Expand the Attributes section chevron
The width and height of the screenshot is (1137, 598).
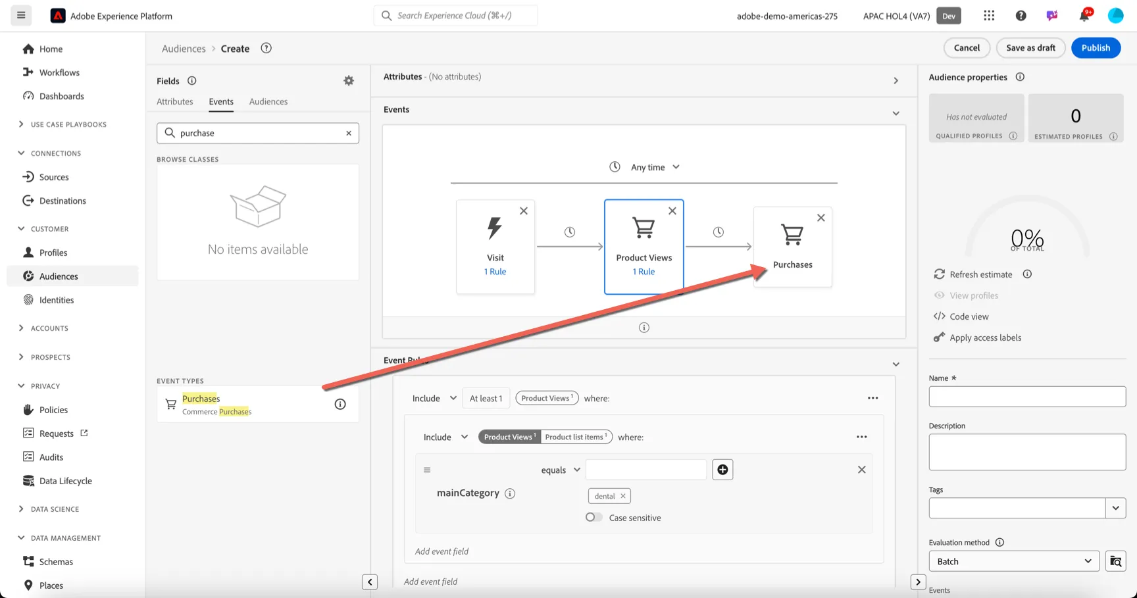point(896,81)
